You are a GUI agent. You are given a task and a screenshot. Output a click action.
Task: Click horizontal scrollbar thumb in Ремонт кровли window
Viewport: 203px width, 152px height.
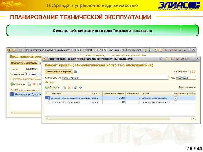tap(109, 118)
